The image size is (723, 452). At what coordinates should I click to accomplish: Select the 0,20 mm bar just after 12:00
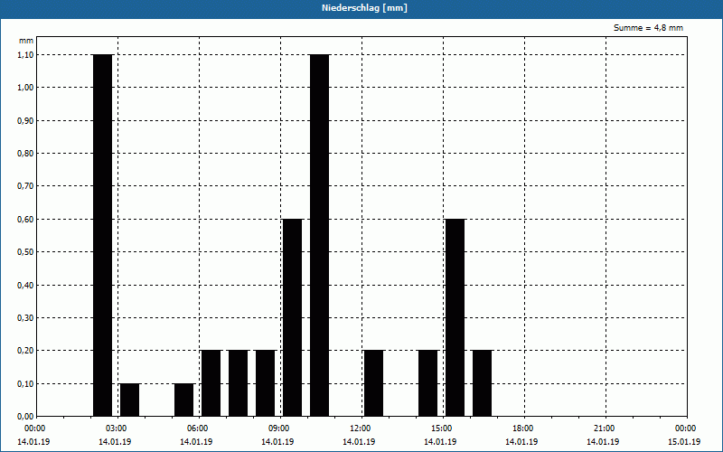pos(374,383)
